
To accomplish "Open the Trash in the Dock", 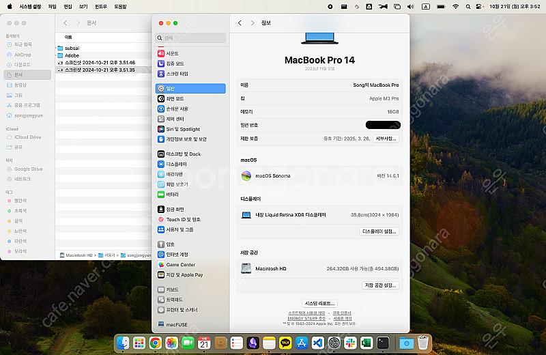I will (x=422, y=343).
